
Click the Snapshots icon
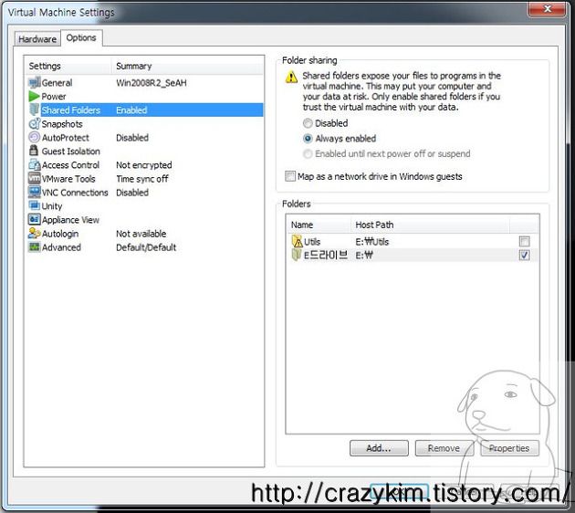coord(34,123)
